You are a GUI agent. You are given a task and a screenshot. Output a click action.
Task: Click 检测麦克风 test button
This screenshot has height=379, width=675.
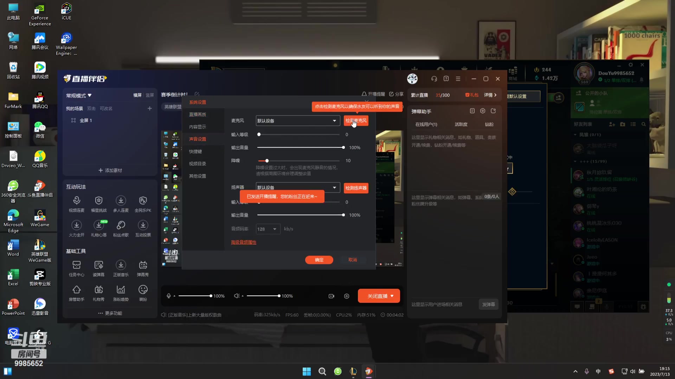coord(356,121)
